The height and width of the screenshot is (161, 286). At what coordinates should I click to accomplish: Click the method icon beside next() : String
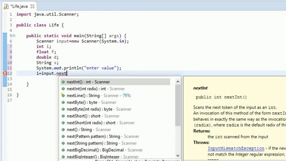63,130
